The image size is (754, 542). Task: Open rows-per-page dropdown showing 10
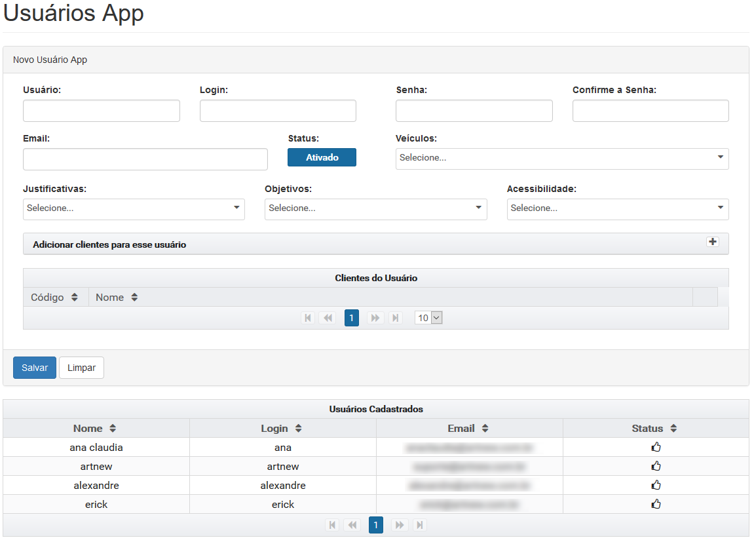(428, 318)
